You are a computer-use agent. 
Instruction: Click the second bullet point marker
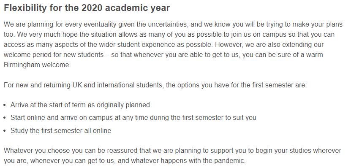(x=5, y=118)
